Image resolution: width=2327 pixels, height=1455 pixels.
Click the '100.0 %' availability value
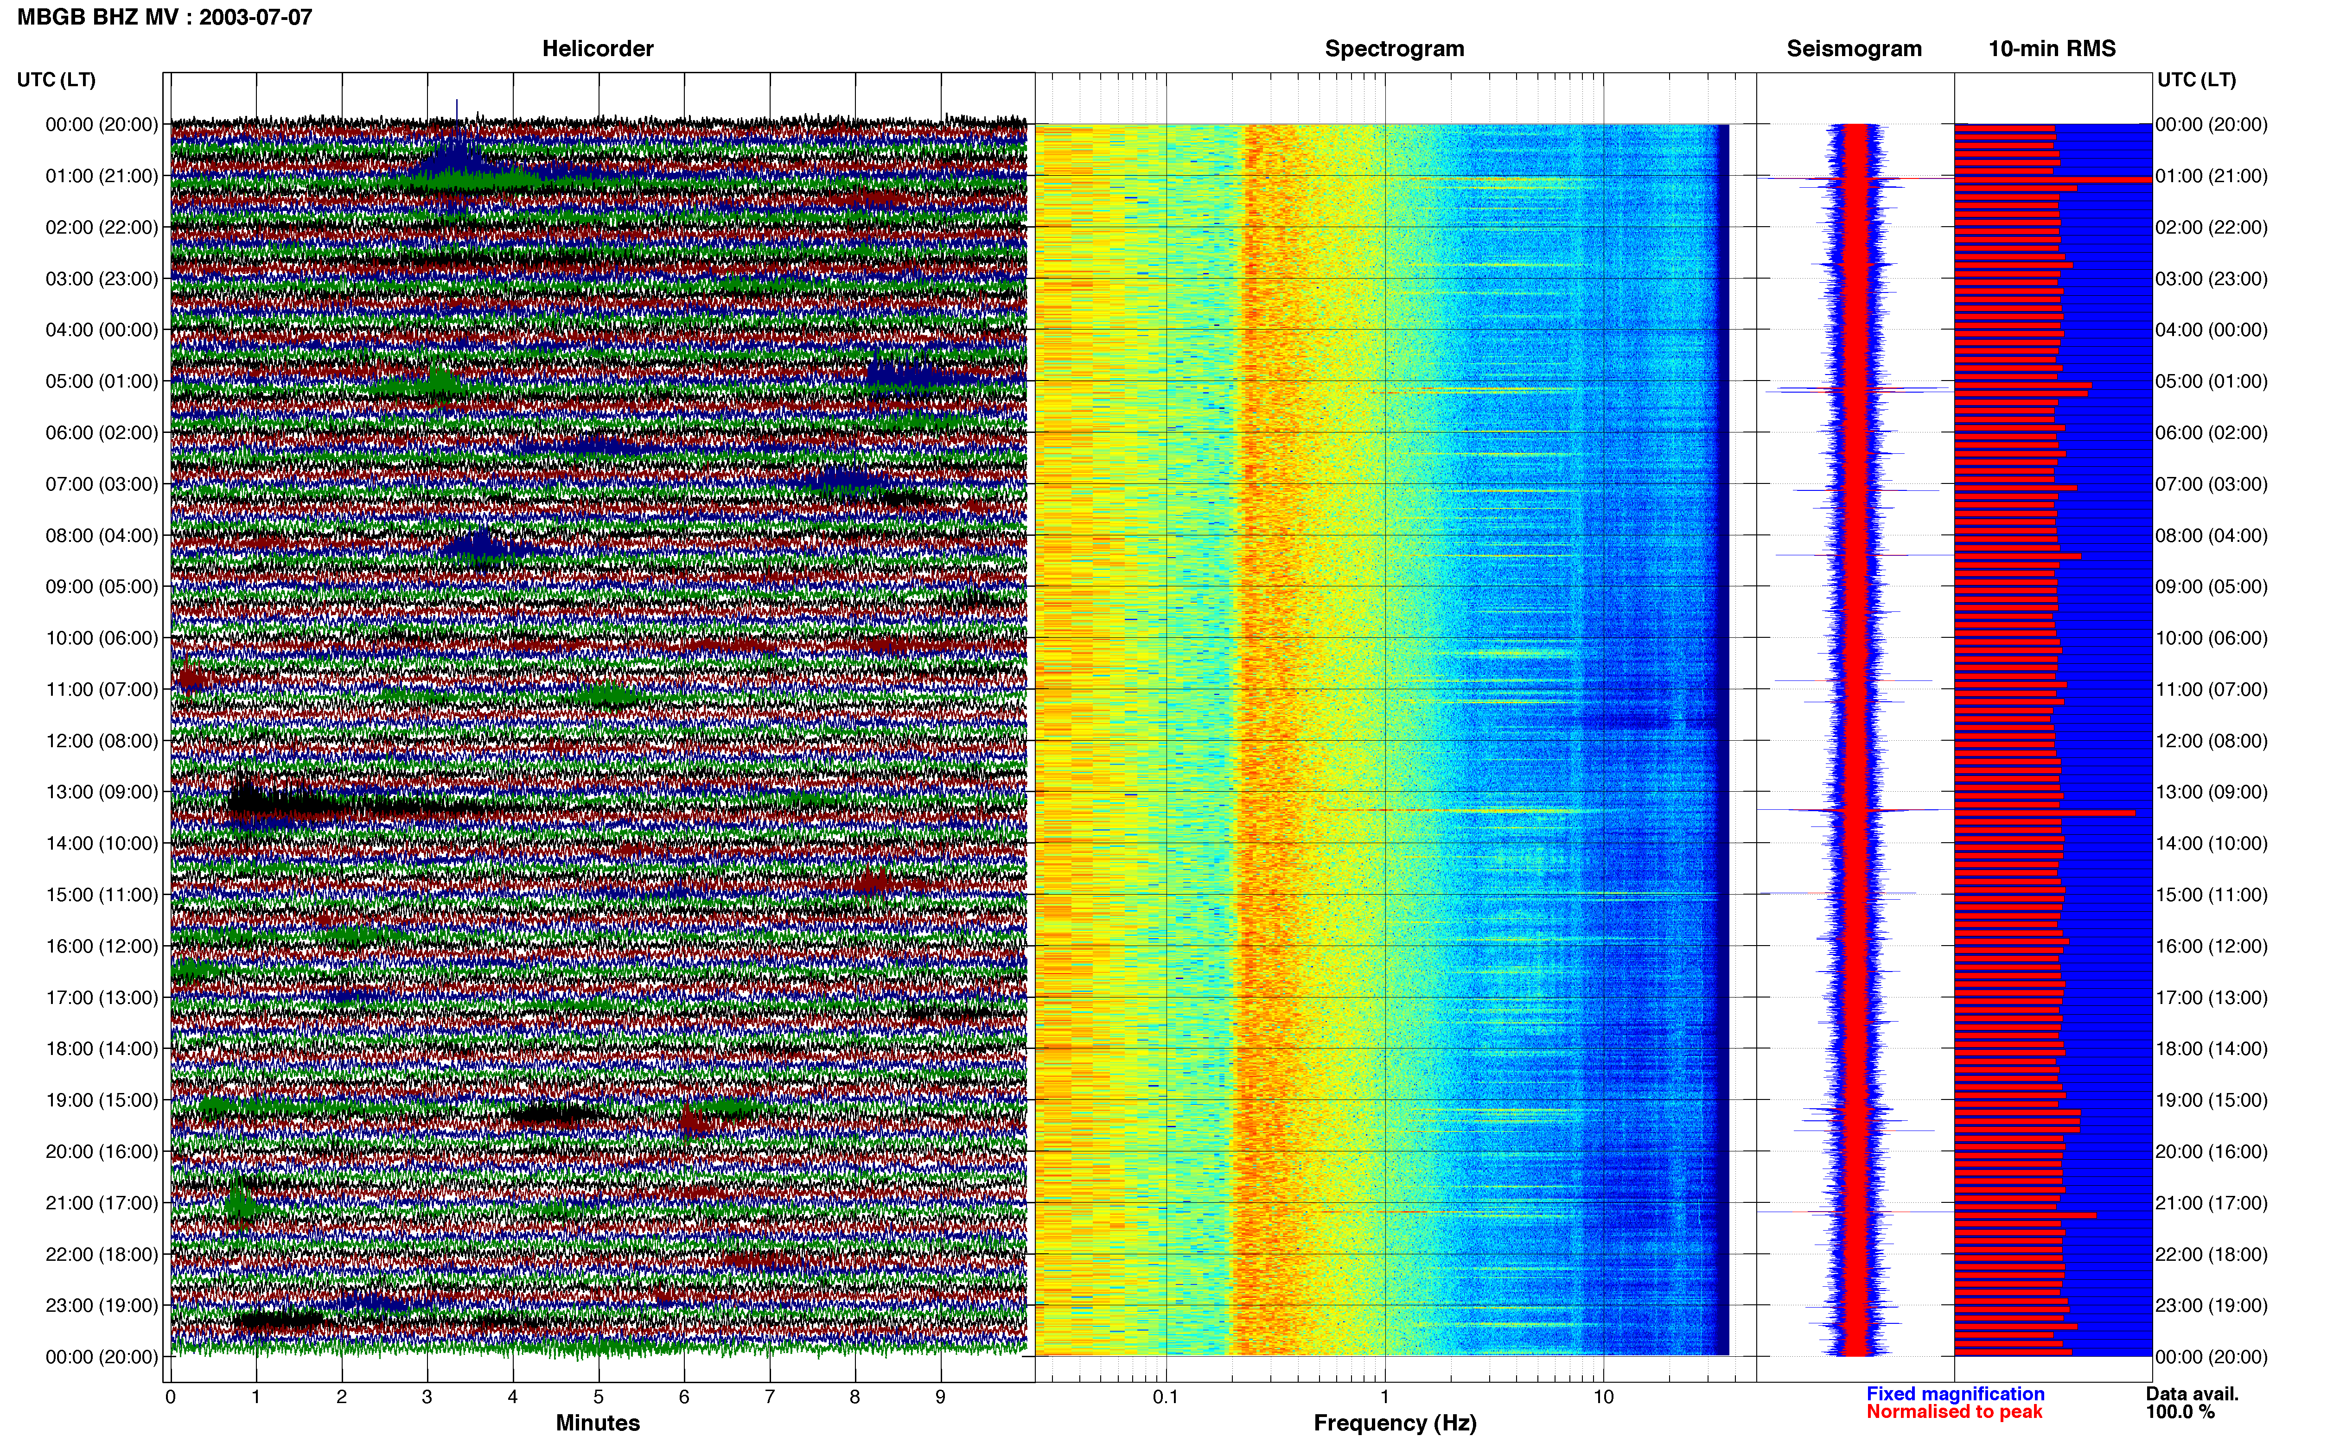pos(2180,1413)
